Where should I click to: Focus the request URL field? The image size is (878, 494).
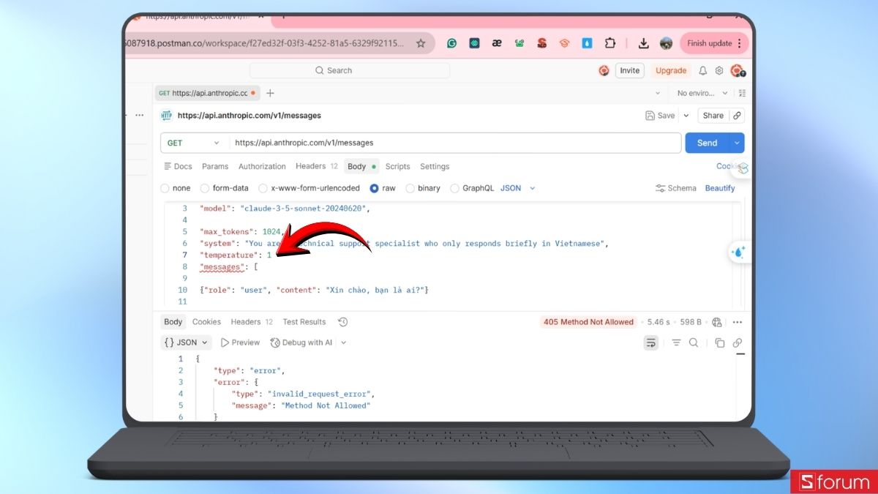click(455, 143)
